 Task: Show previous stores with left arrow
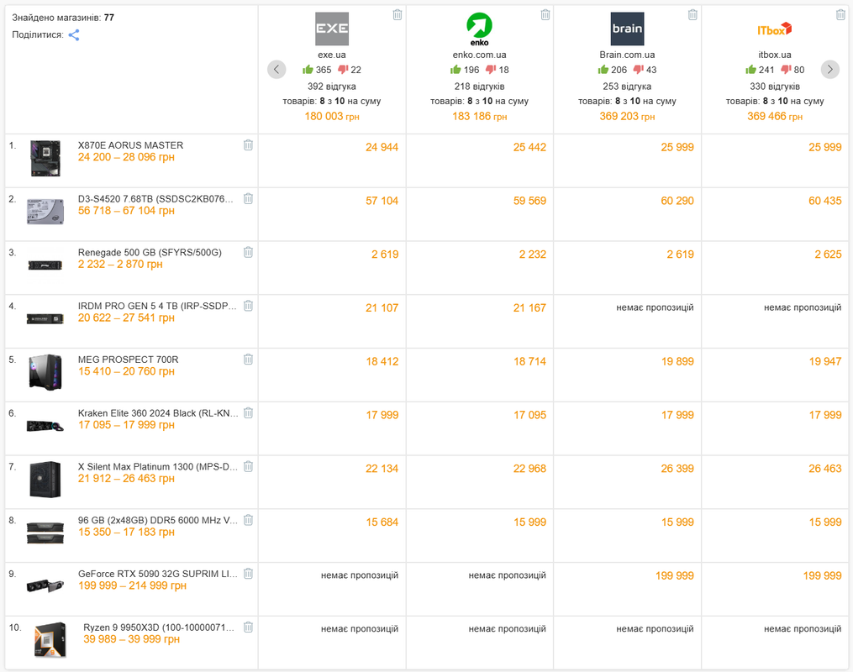click(x=276, y=69)
